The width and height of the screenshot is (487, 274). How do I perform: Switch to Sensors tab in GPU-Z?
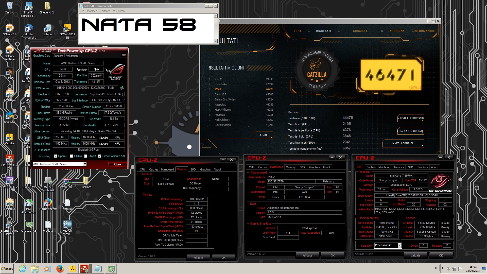pos(58,56)
